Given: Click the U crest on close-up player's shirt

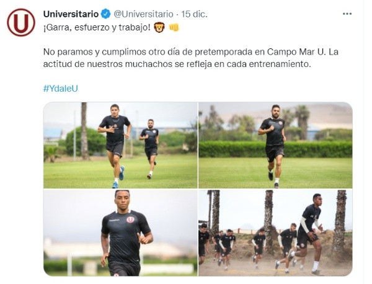Looking at the screenshot, I should [x=130, y=220].
